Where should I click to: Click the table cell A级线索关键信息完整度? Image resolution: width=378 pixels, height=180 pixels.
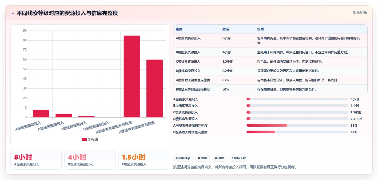[x=193, y=80]
